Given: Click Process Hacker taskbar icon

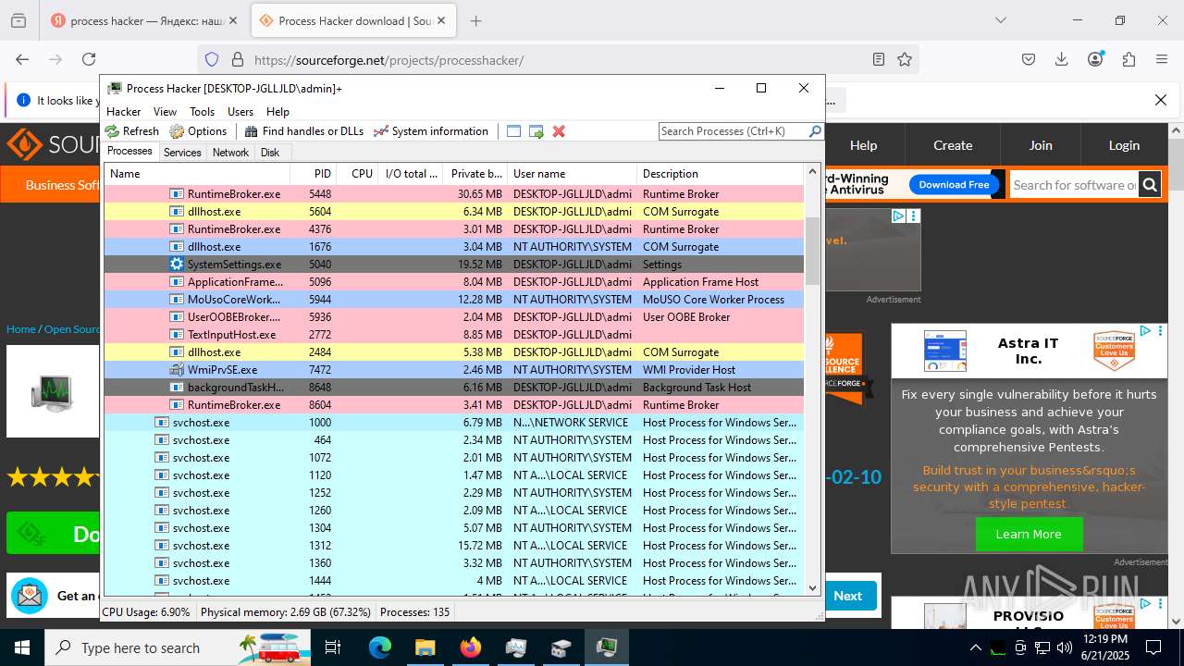Looking at the screenshot, I should (607, 647).
